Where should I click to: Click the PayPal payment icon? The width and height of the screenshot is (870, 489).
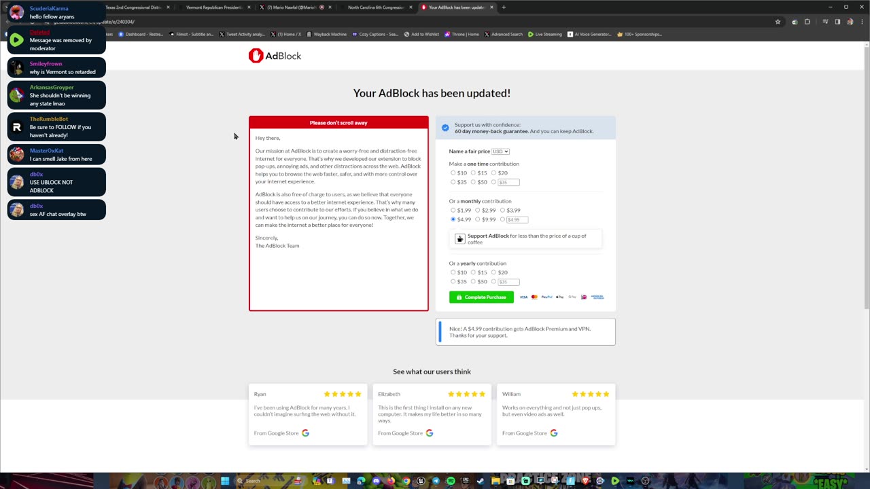pyautogui.click(x=546, y=297)
